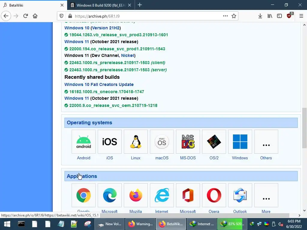Open the Operating systems heading link

[x=89, y=122]
